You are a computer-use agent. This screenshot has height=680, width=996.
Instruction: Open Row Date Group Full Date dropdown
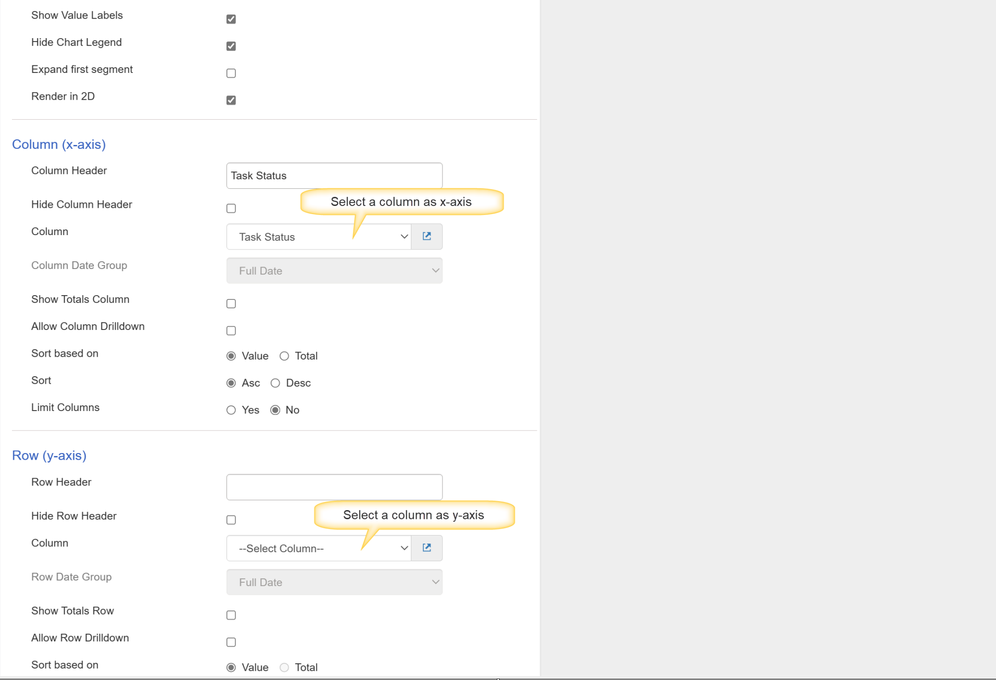coord(334,582)
